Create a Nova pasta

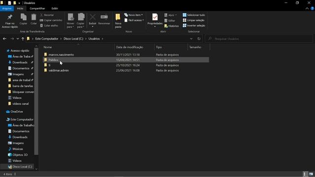118,21
